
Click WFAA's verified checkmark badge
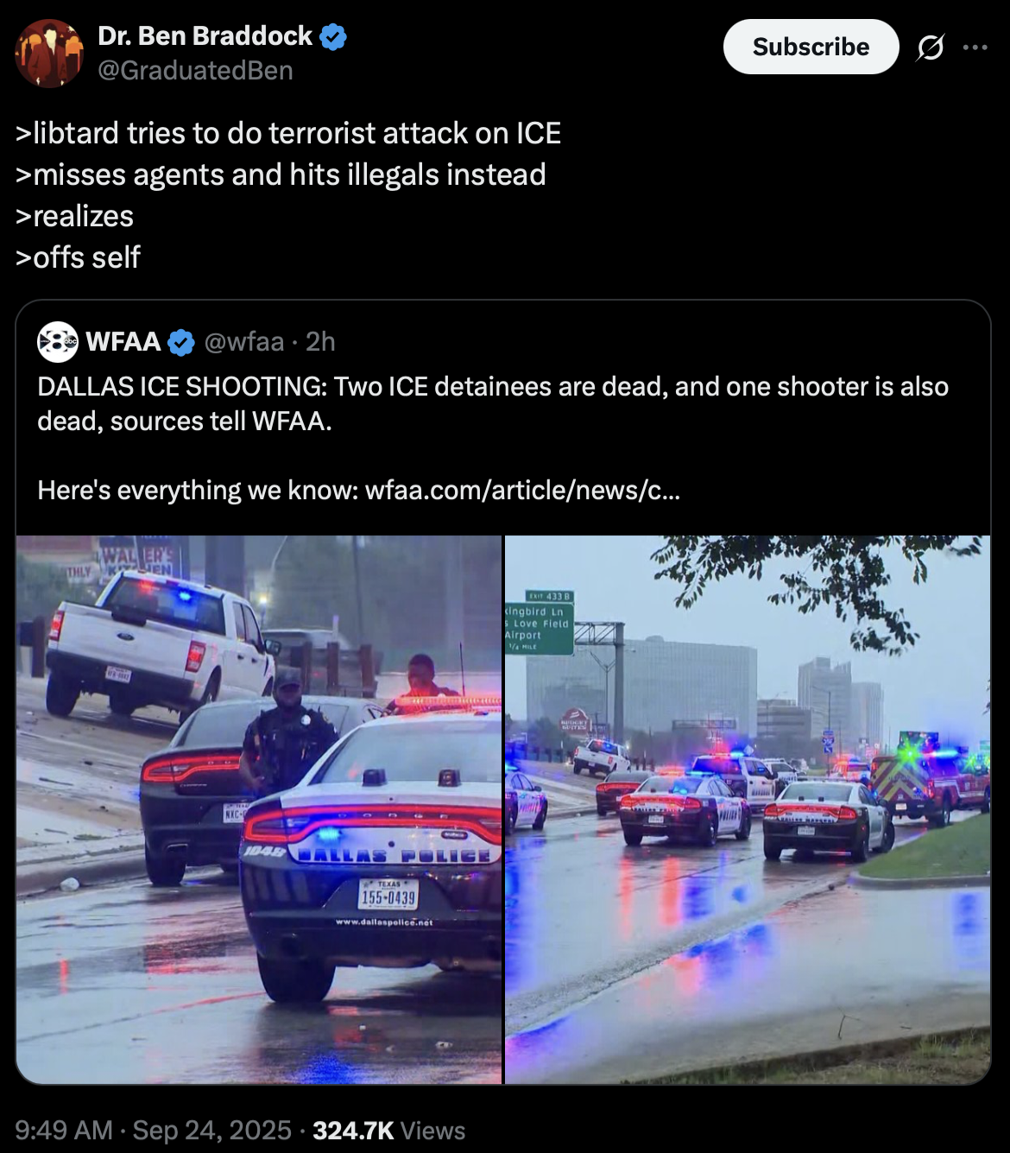pos(181,342)
